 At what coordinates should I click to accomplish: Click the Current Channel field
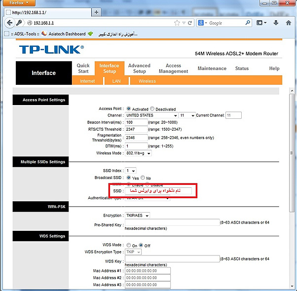pyautogui.click(x=233, y=115)
